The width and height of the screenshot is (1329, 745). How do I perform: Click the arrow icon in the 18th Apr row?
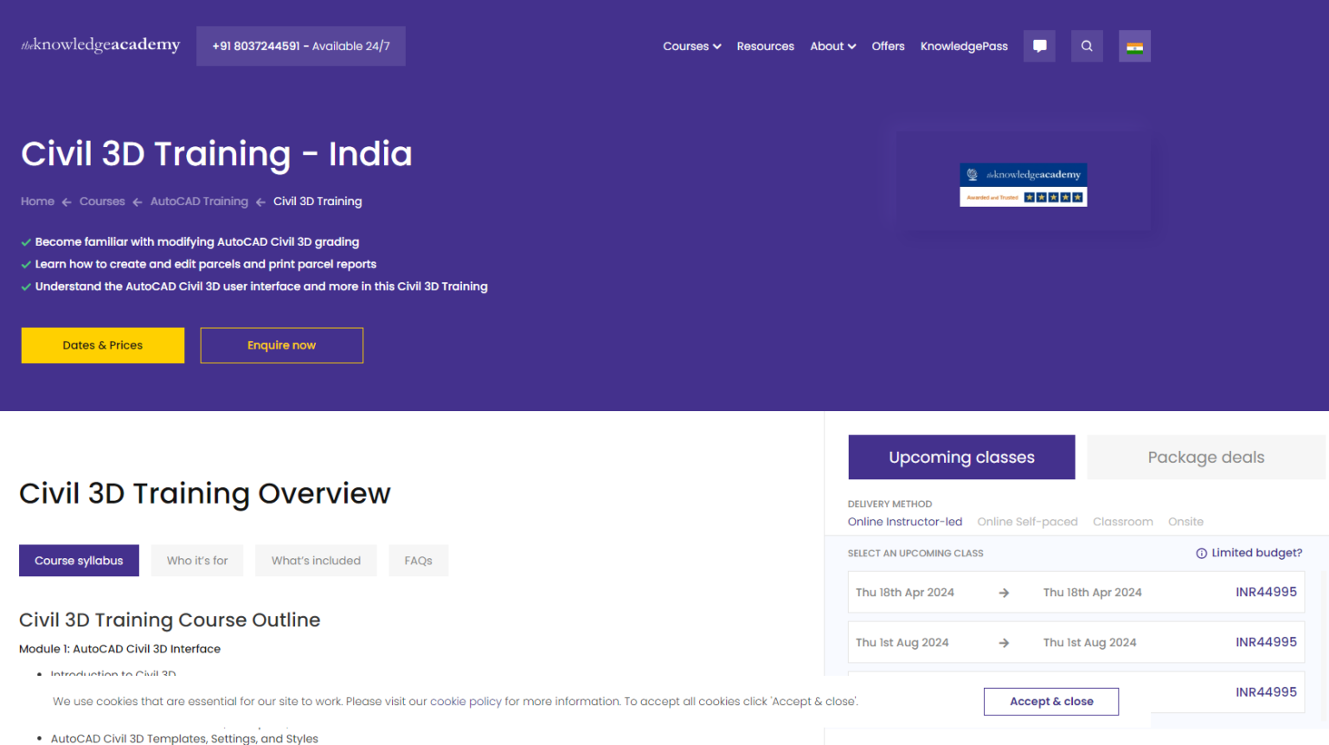1004,593
